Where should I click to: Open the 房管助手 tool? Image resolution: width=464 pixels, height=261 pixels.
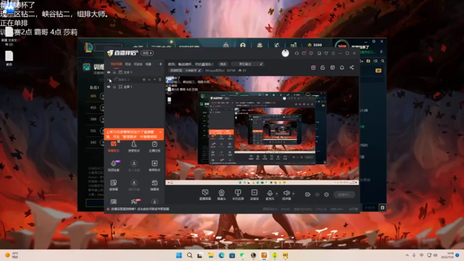point(134,147)
